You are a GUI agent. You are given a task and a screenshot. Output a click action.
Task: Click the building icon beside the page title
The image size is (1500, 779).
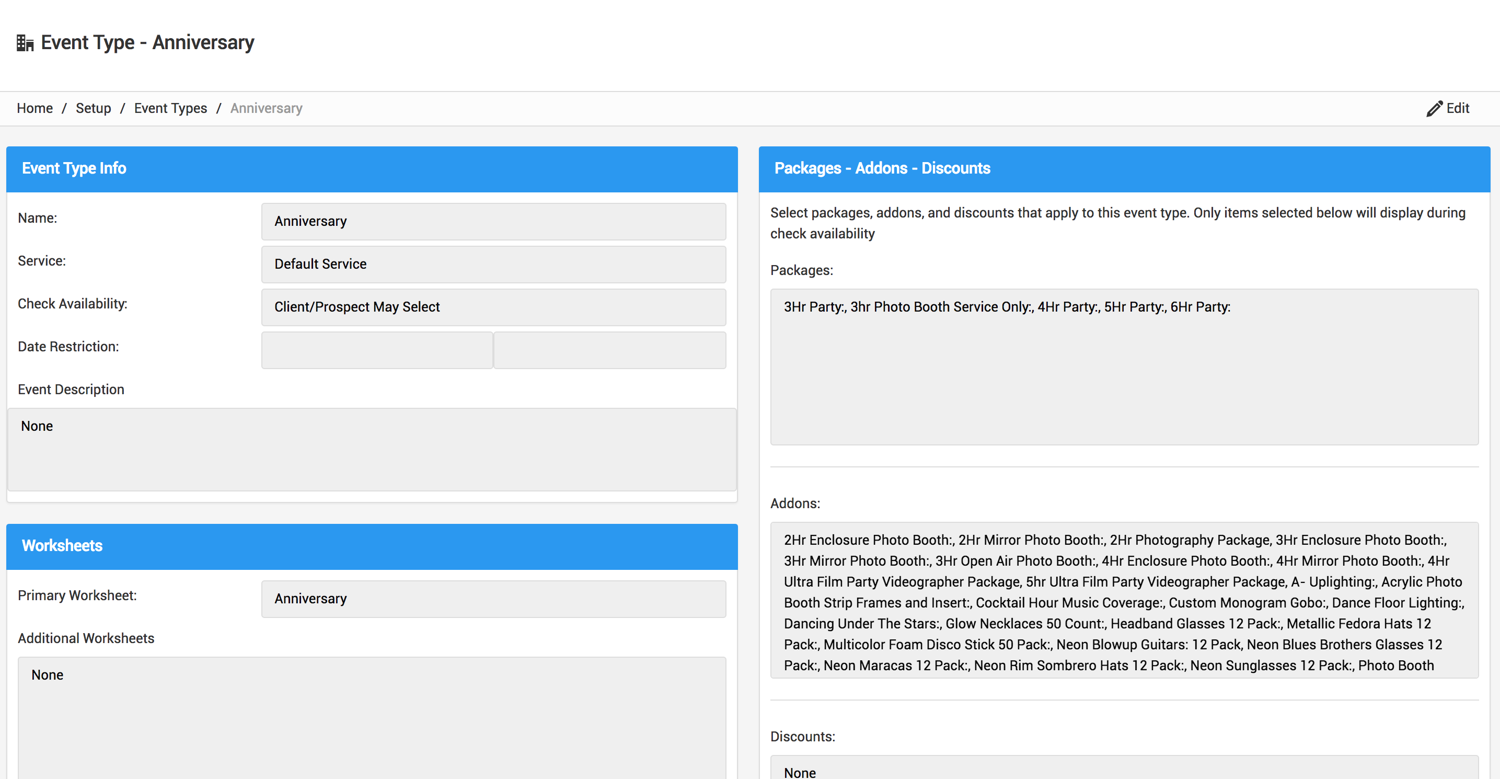coord(25,42)
